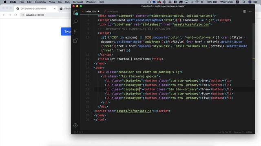Click the display@xs class value

pos(132,81)
